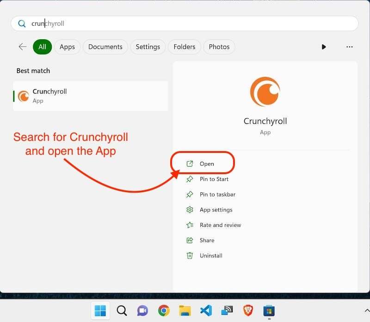Click the Crunchyroll title in preview pane

click(265, 121)
